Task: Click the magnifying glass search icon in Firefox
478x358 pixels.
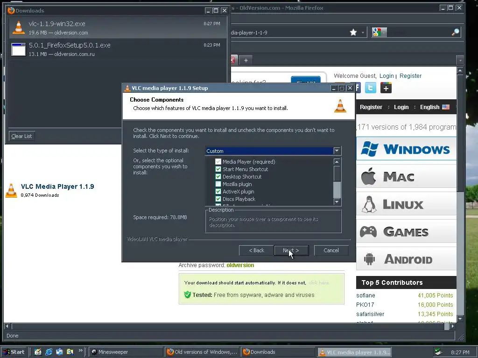Action: point(456,32)
